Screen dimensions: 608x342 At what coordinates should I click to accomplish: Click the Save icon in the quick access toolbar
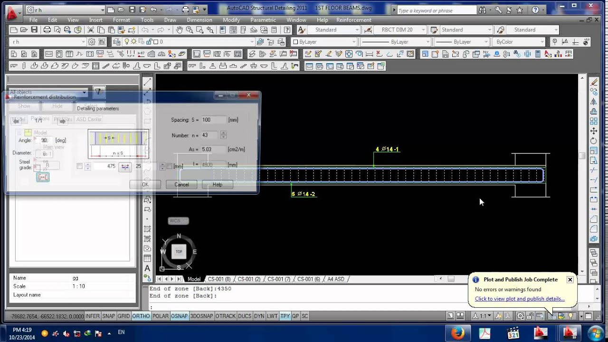click(x=132, y=9)
